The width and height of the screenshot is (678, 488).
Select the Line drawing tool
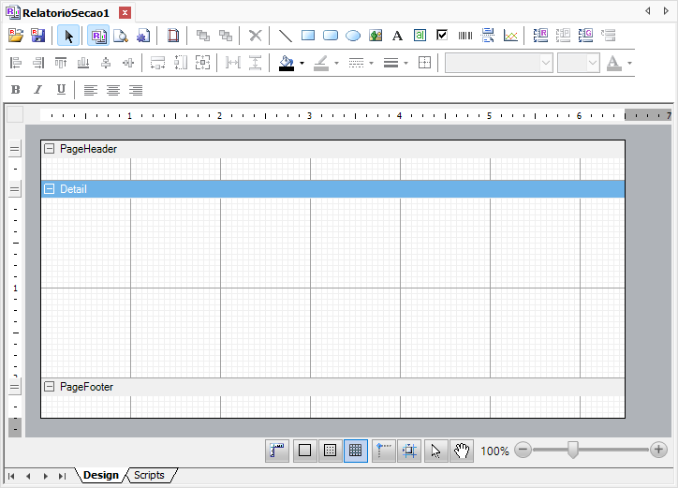click(286, 36)
